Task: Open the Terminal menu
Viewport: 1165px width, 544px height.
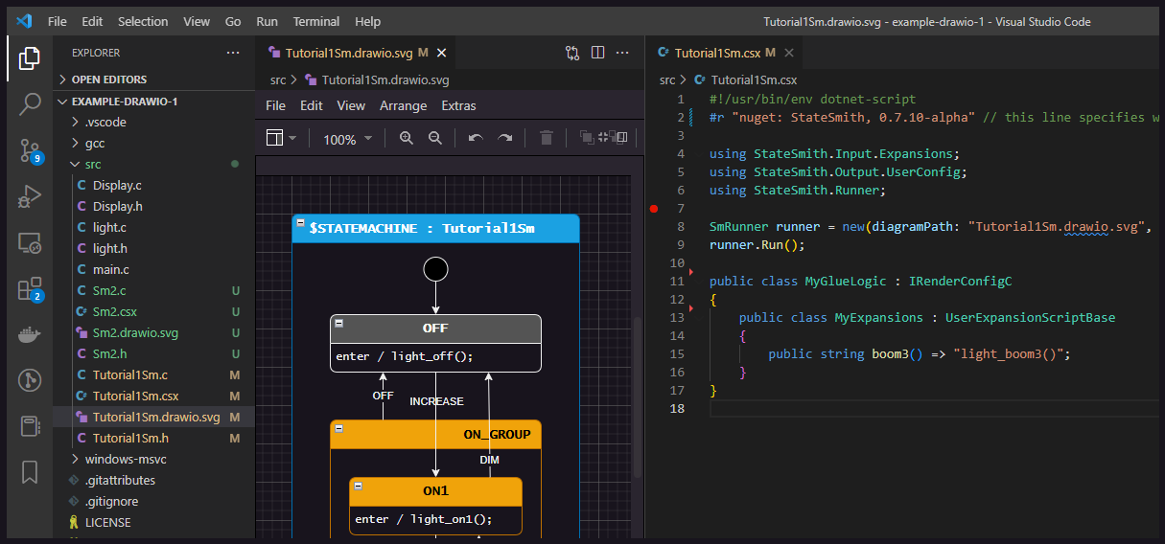Action: 316,21
